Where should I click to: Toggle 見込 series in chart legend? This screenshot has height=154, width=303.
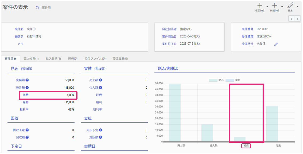216,80
